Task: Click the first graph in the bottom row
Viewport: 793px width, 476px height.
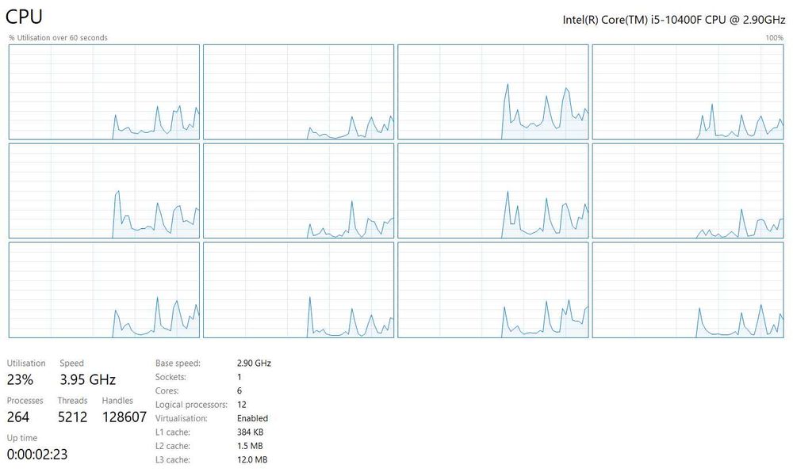Action: [104, 290]
